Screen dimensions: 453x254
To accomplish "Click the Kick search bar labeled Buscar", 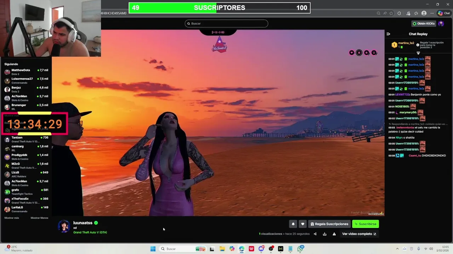I will click(226, 24).
